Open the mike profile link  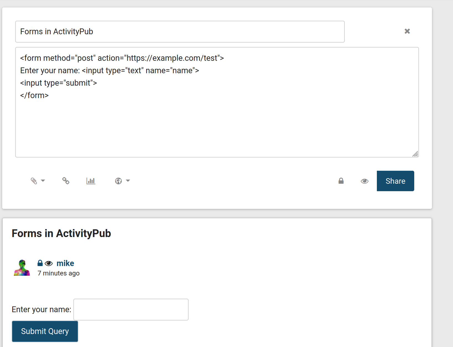point(65,263)
